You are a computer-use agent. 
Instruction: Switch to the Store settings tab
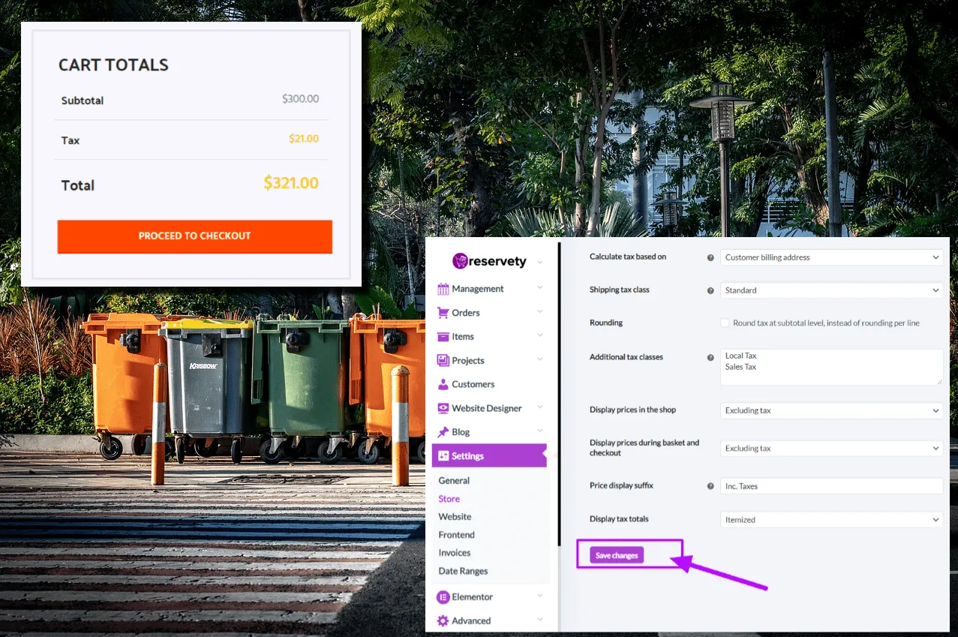[449, 498]
